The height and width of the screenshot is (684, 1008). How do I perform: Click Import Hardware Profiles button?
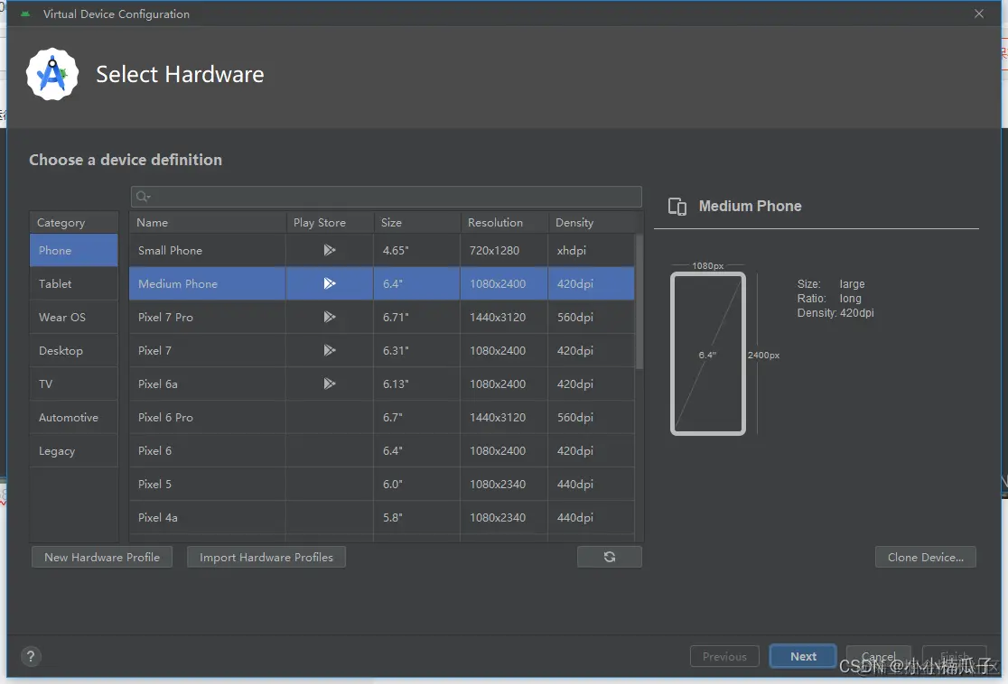pyautogui.click(x=266, y=557)
